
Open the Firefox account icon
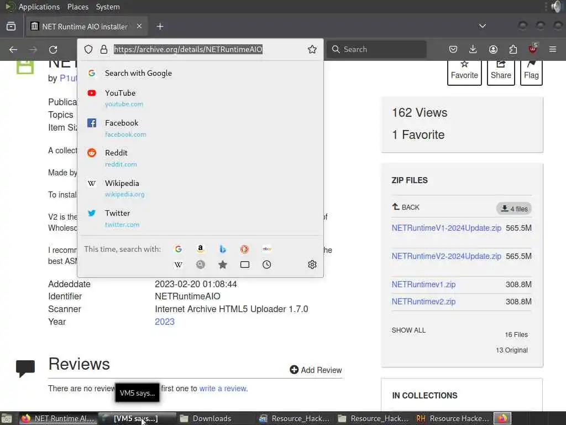(493, 49)
